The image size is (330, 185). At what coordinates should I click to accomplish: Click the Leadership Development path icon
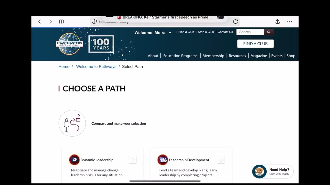point(163,160)
